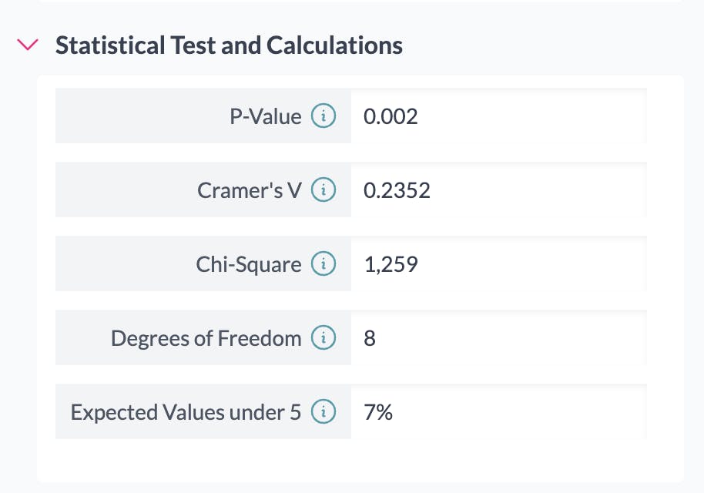Select the Degrees of Freedom label
Viewport: 704px width, 493px height.
click(x=206, y=339)
